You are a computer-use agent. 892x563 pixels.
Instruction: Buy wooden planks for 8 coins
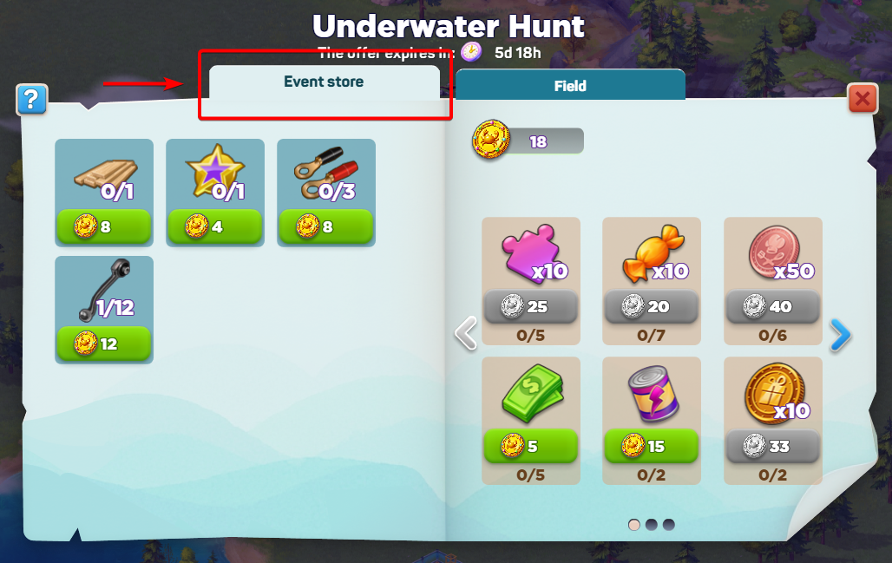[104, 227]
